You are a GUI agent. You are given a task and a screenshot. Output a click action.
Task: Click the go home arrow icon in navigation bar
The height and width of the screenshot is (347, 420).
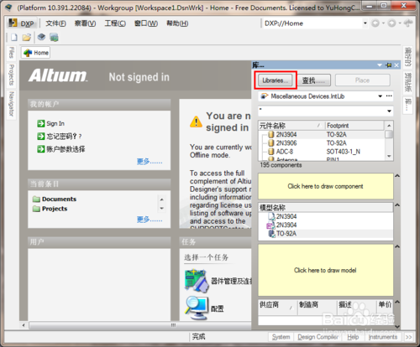(408, 23)
